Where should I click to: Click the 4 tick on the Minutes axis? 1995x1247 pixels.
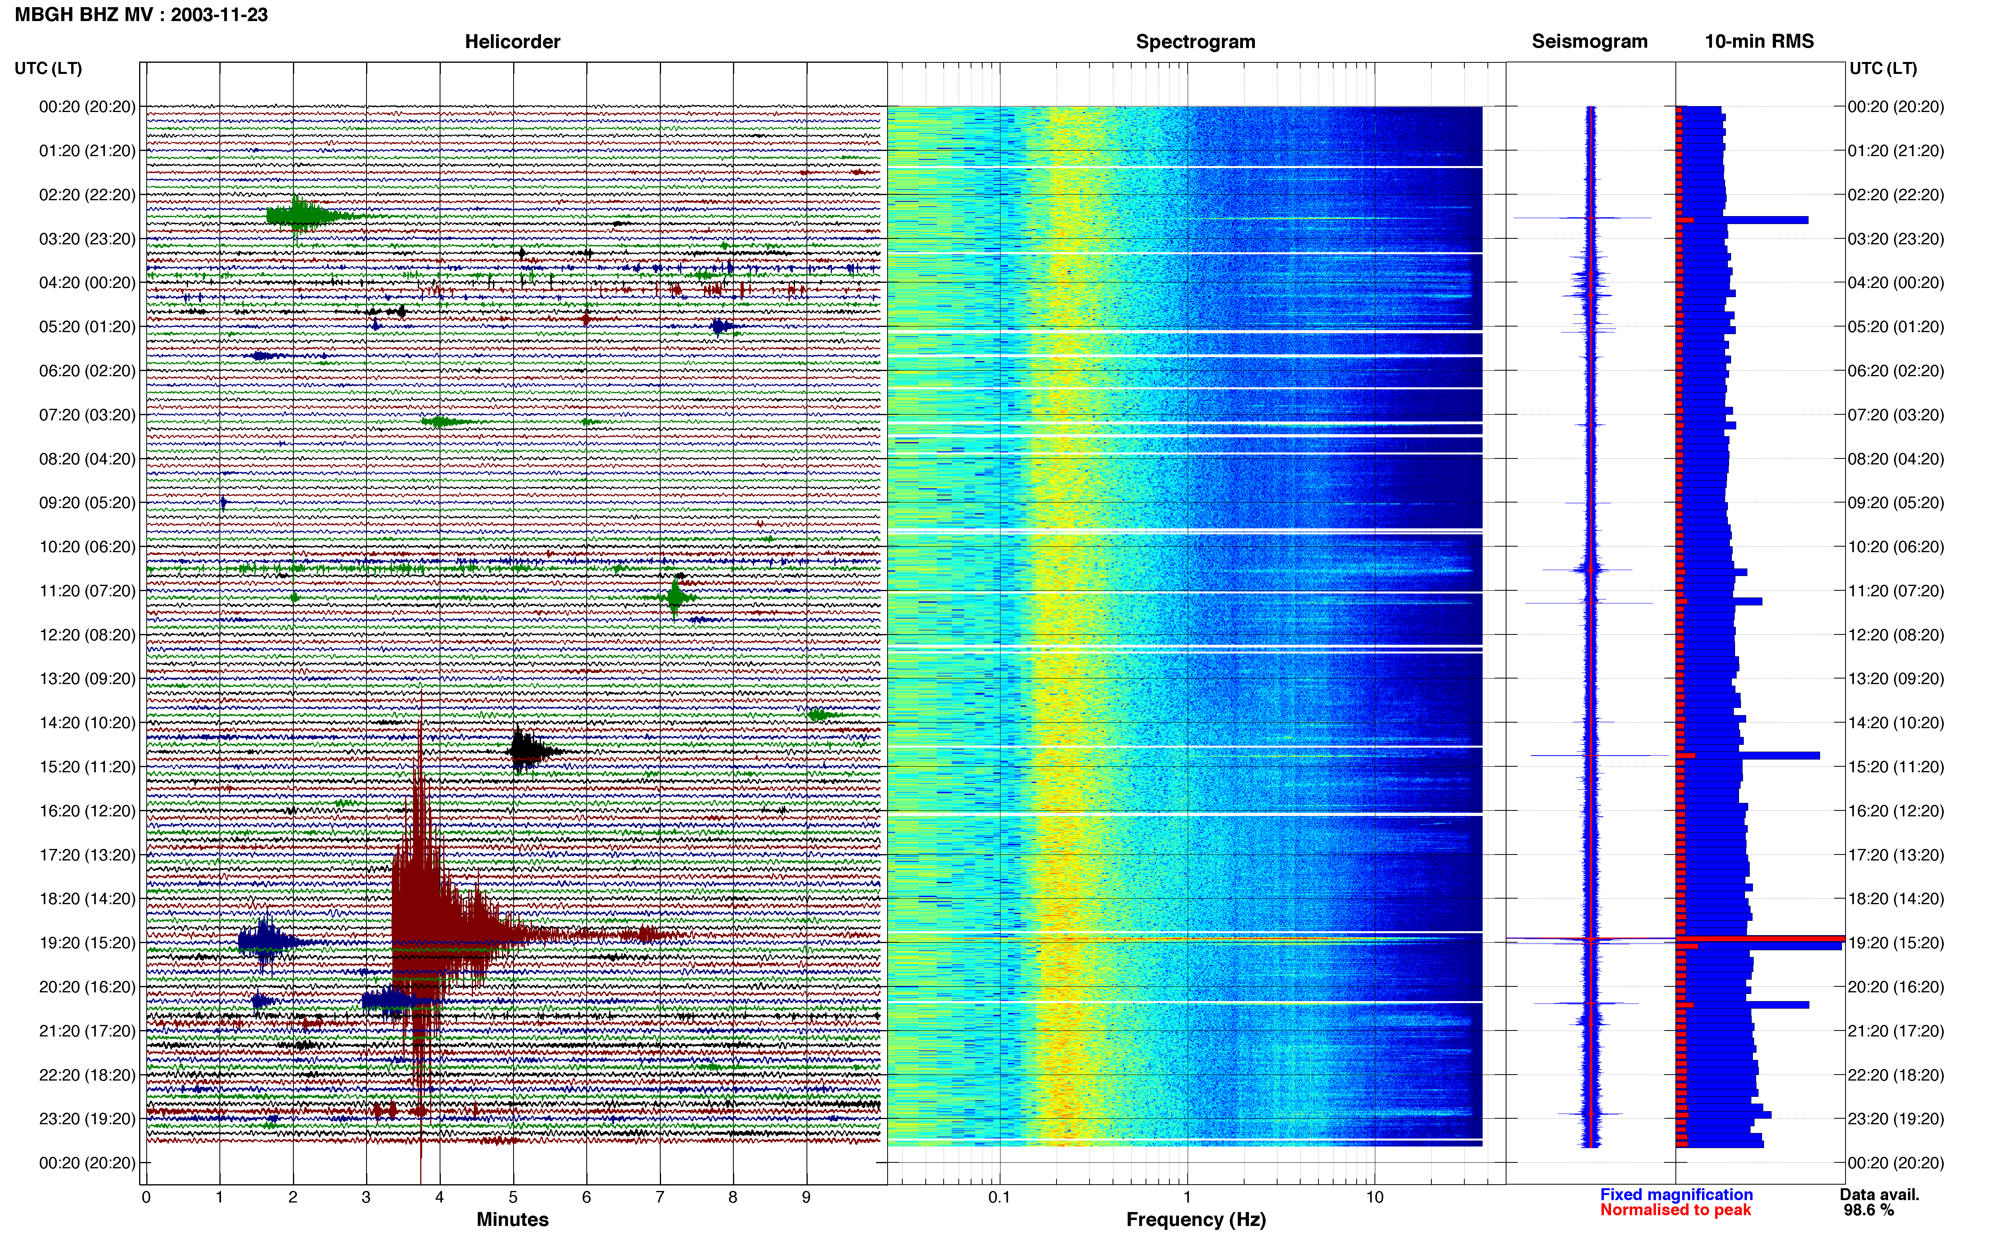point(440,1197)
